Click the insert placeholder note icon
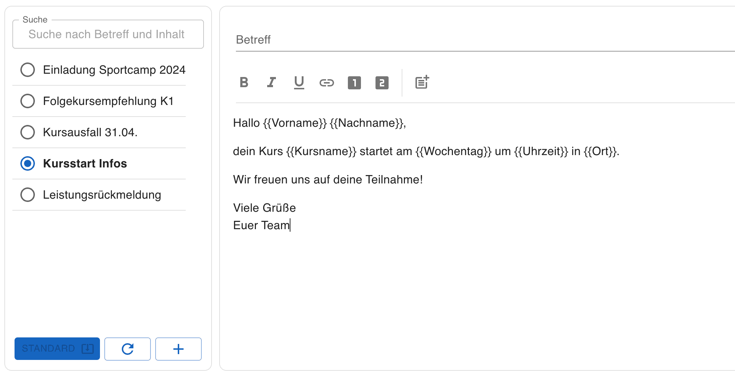This screenshot has height=377, width=735. tap(422, 82)
